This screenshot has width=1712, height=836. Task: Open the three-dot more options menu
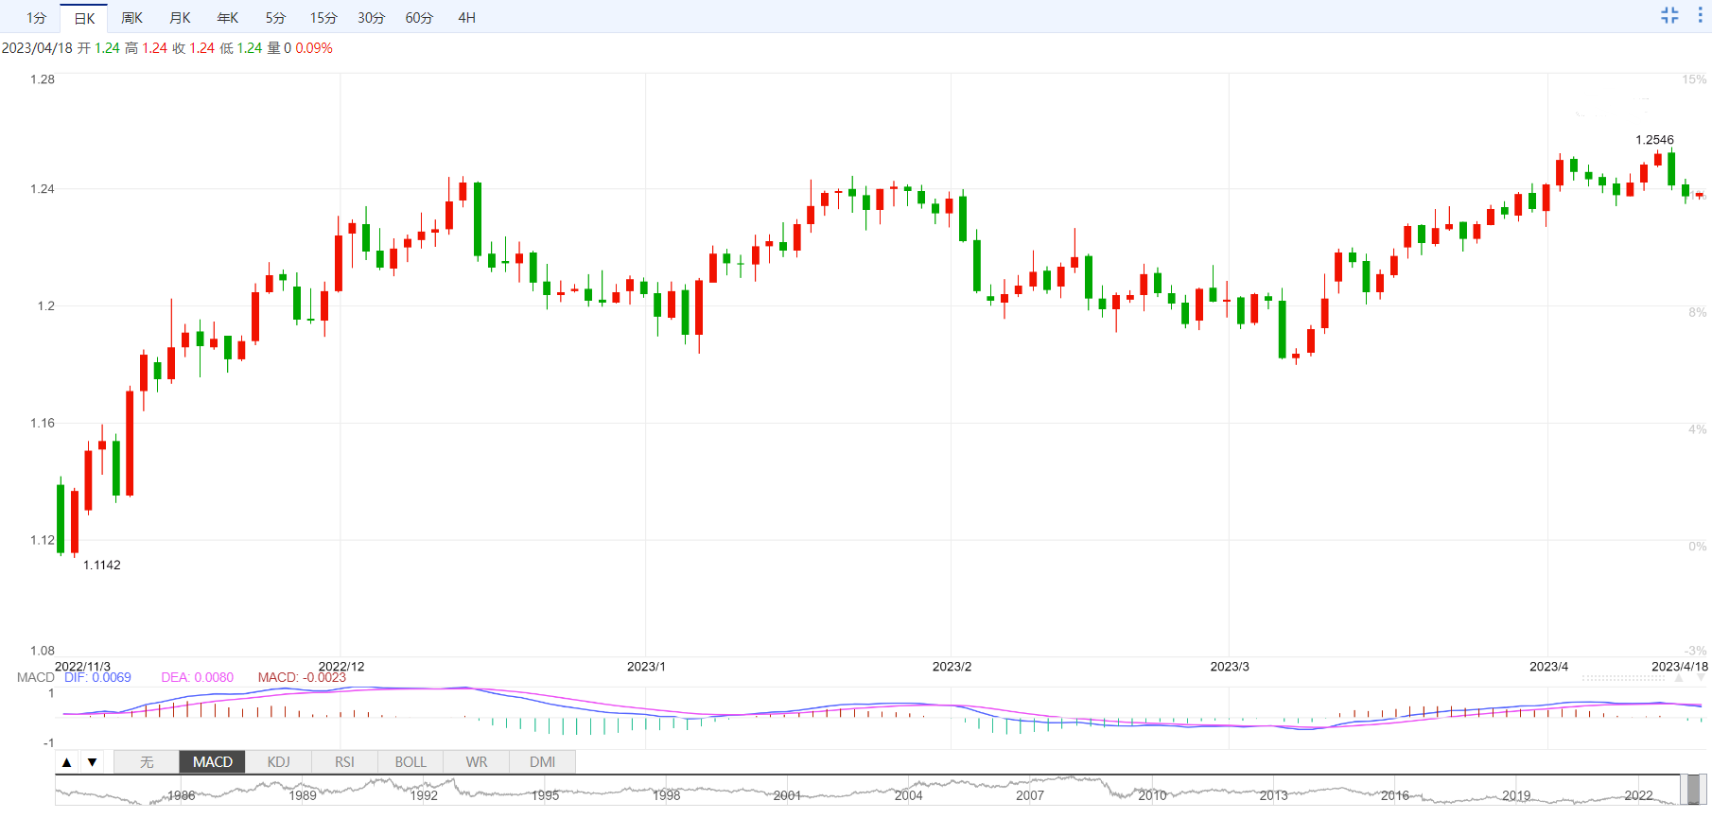click(x=1700, y=15)
